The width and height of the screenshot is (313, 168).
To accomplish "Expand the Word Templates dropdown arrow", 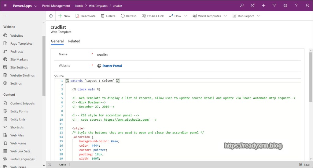I will (x=226, y=16).
